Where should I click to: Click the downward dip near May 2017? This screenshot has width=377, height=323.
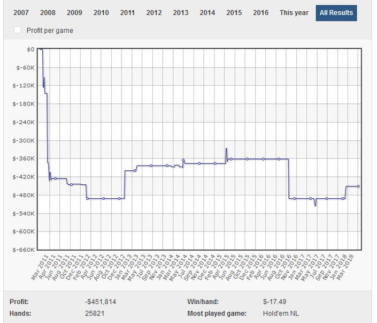coord(316,205)
